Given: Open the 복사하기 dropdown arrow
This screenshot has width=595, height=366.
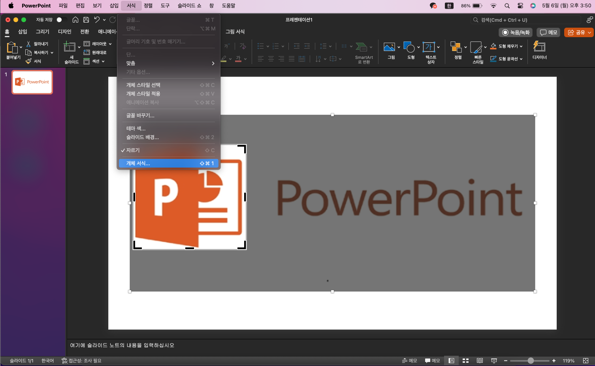Looking at the screenshot, I should coord(52,53).
